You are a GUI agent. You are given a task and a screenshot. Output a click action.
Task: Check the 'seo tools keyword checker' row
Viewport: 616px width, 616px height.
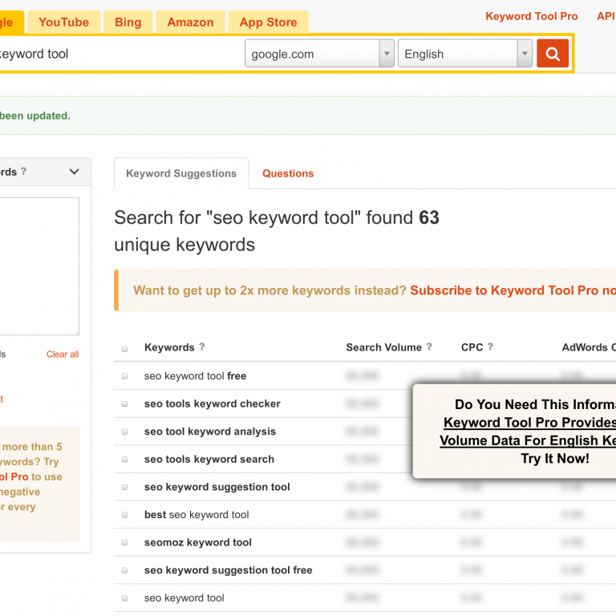[x=124, y=404]
